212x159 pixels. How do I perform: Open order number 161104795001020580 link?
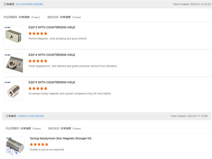click(x=29, y=4)
